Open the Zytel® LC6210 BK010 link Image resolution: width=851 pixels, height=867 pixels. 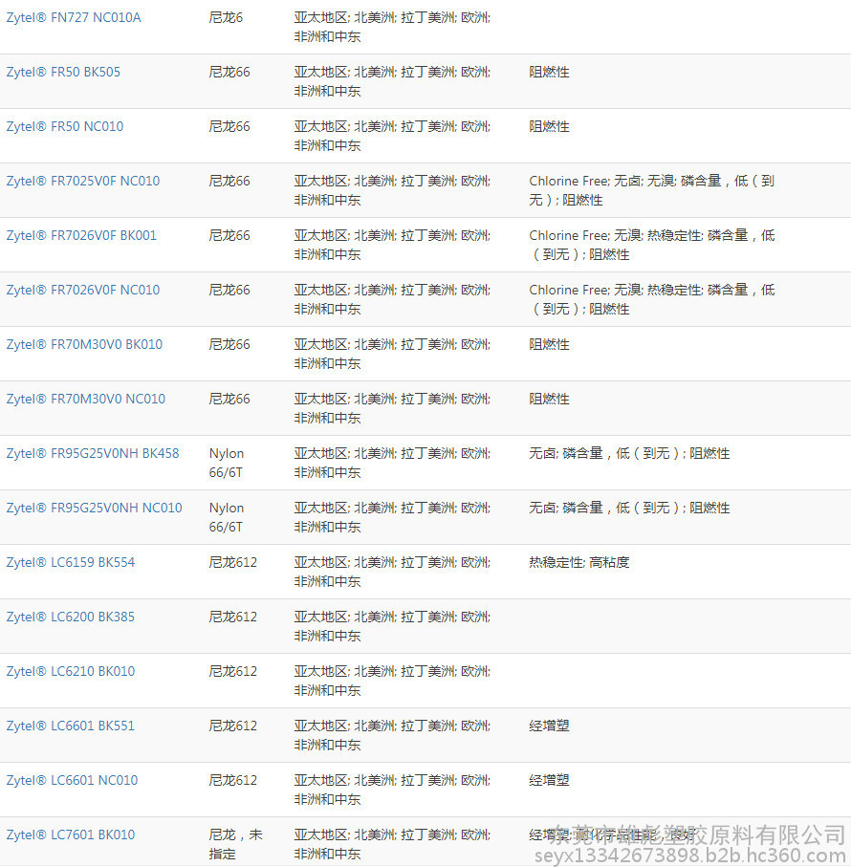pyautogui.click(x=70, y=671)
